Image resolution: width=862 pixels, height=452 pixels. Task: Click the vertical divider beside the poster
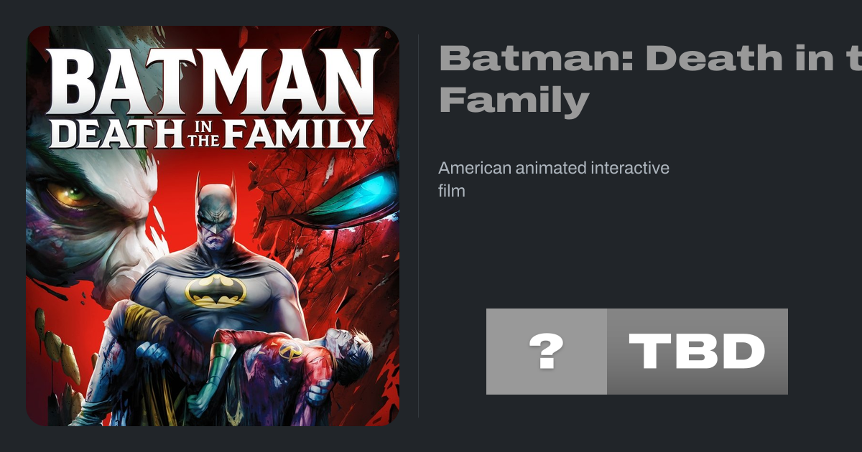[x=419, y=226]
